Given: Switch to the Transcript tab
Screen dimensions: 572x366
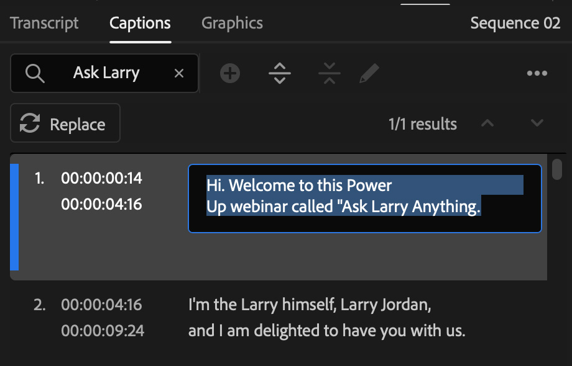Looking at the screenshot, I should 44,24.
